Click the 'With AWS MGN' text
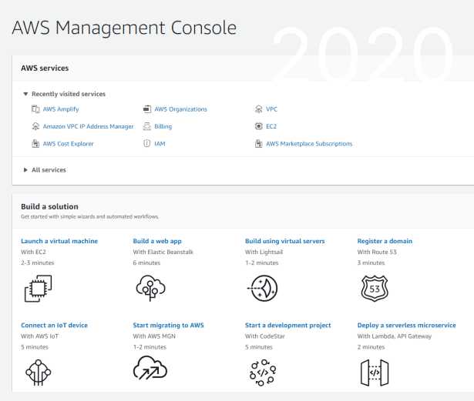This screenshot has height=401, width=474. click(154, 336)
